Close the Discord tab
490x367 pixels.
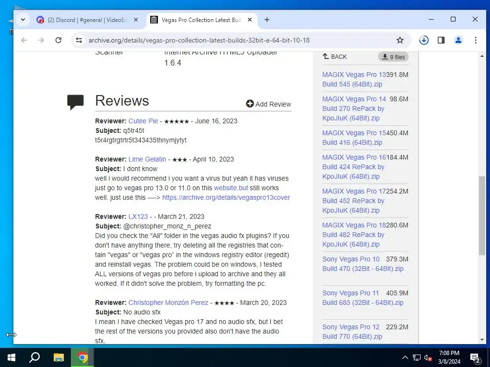coord(136,20)
